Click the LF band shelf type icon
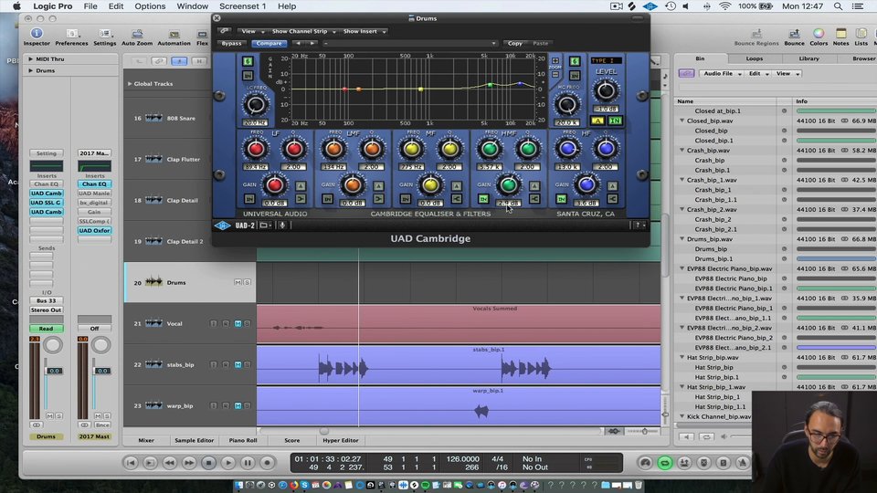This screenshot has width=877, height=493. click(301, 198)
